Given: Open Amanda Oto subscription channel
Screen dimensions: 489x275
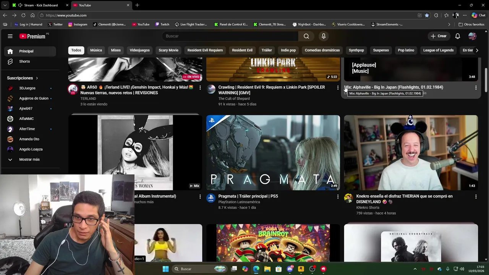Looking at the screenshot, I should click(29, 139).
